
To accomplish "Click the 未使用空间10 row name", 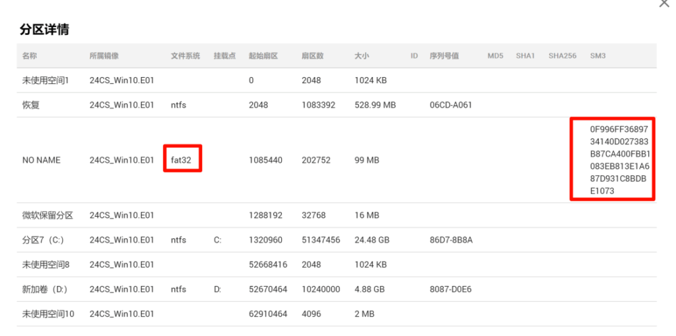I will pos(48,314).
